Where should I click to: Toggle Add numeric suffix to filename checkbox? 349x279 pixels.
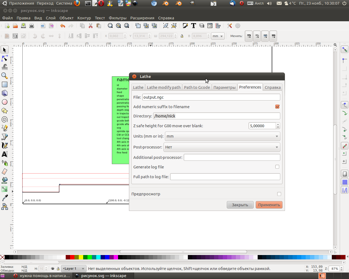coord(277,107)
